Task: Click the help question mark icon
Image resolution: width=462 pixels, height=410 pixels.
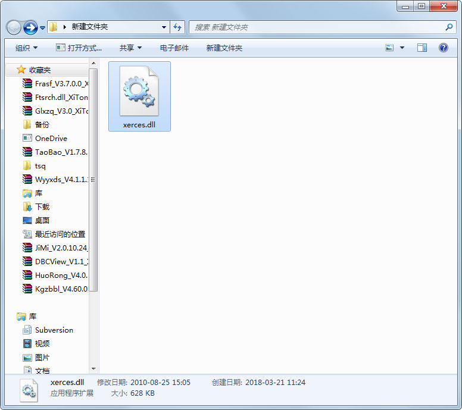Action: [x=443, y=48]
